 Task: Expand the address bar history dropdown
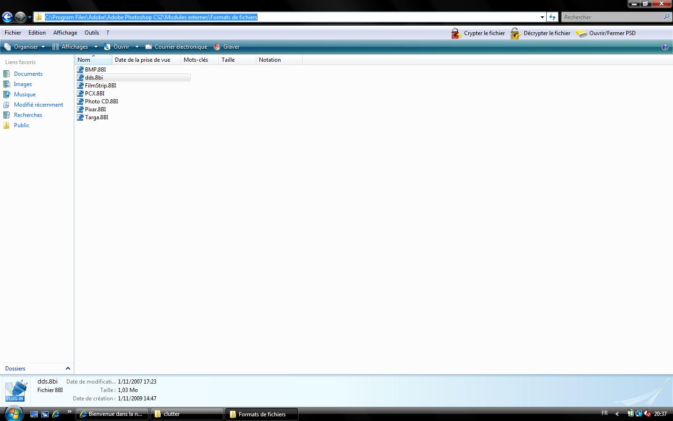pos(542,17)
